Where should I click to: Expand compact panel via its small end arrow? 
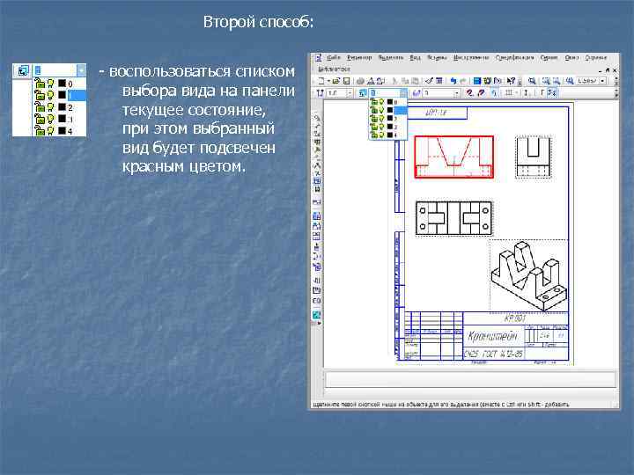(319, 323)
